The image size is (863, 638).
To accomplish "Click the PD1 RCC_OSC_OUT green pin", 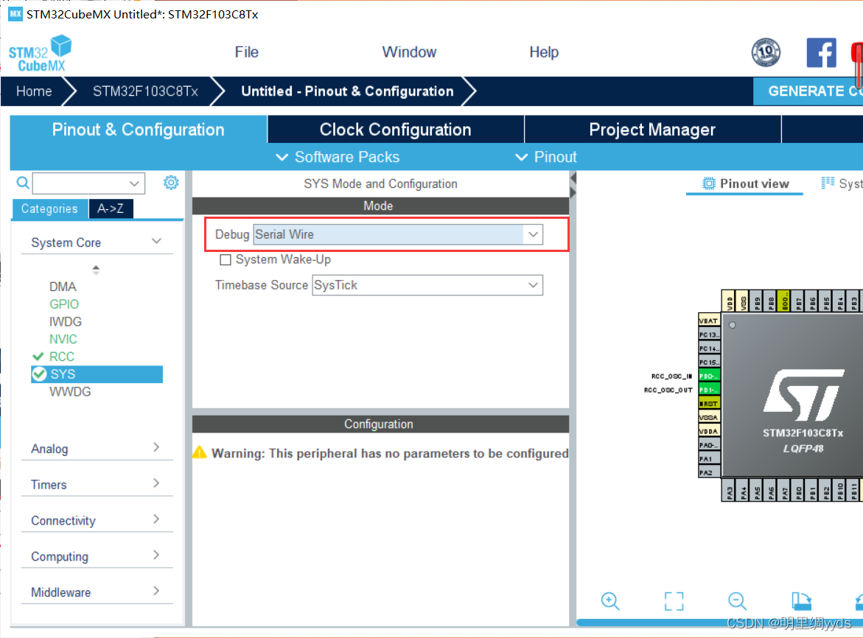I will click(x=709, y=390).
